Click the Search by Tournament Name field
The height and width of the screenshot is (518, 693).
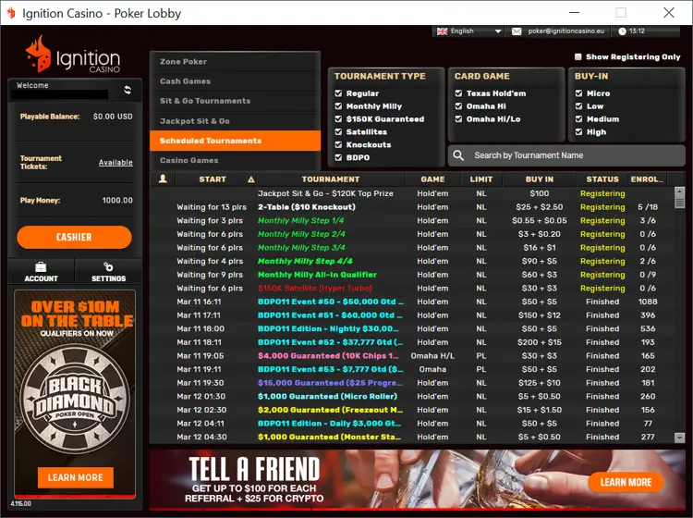pos(566,155)
